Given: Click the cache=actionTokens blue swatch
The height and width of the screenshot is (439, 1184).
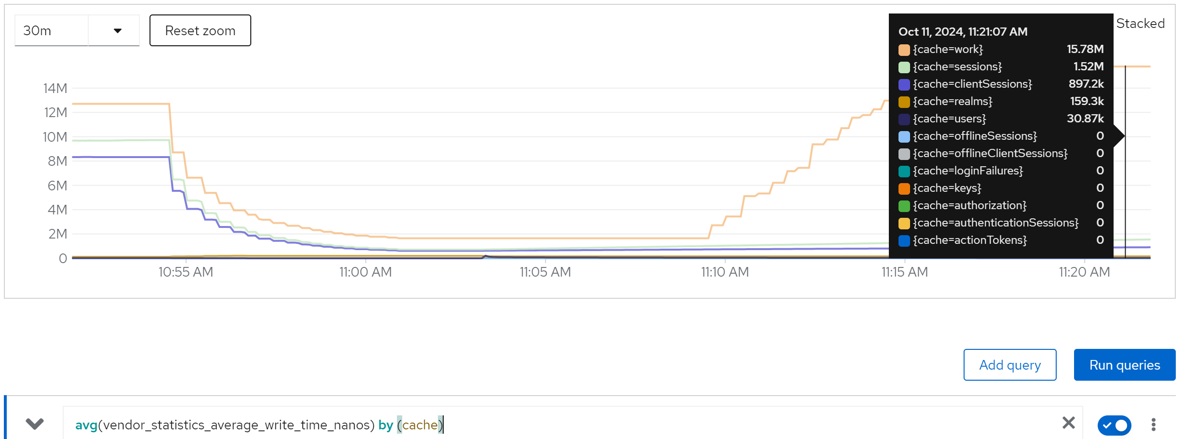Looking at the screenshot, I should (904, 240).
